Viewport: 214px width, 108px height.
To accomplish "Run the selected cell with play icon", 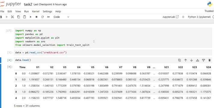I will coord(31,17).
